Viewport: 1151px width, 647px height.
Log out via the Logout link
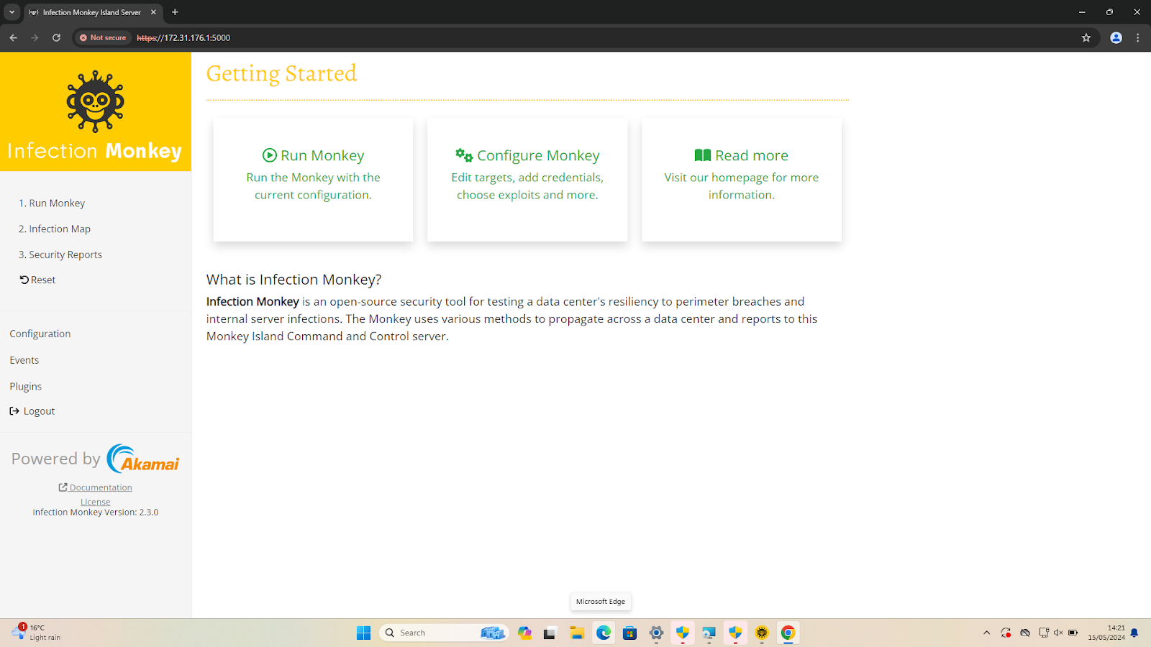[32, 412]
